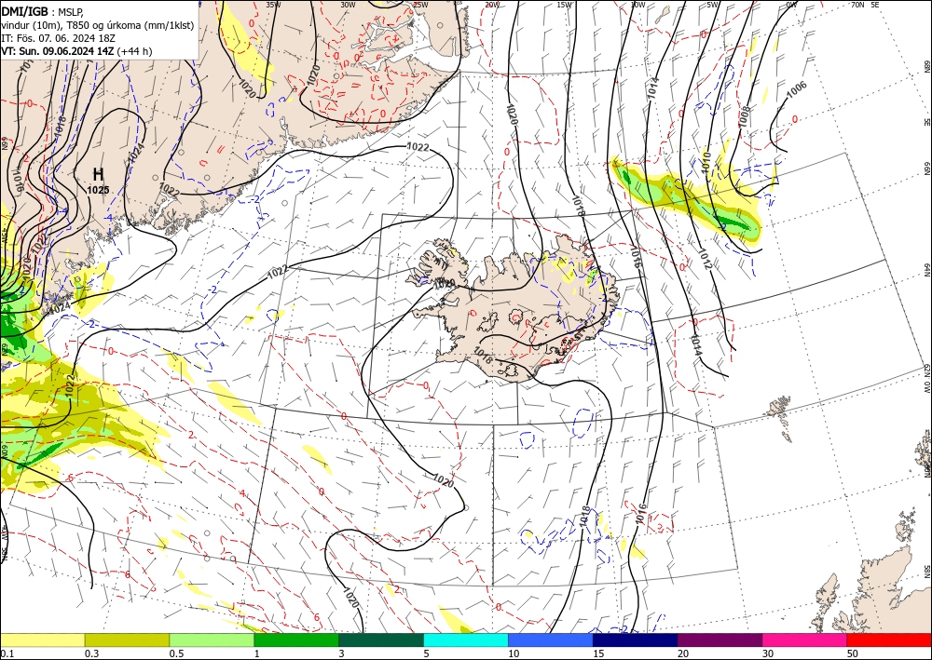The image size is (932, 660).
Task: Click the '1025' pressure value under H
Action: [98, 190]
